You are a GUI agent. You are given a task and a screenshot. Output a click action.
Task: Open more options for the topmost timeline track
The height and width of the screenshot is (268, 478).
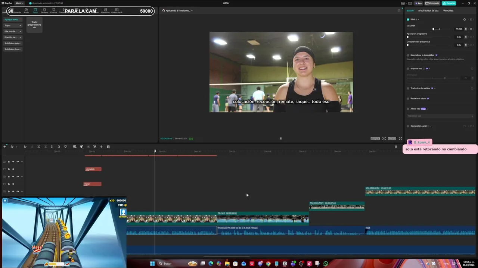tap(22, 162)
